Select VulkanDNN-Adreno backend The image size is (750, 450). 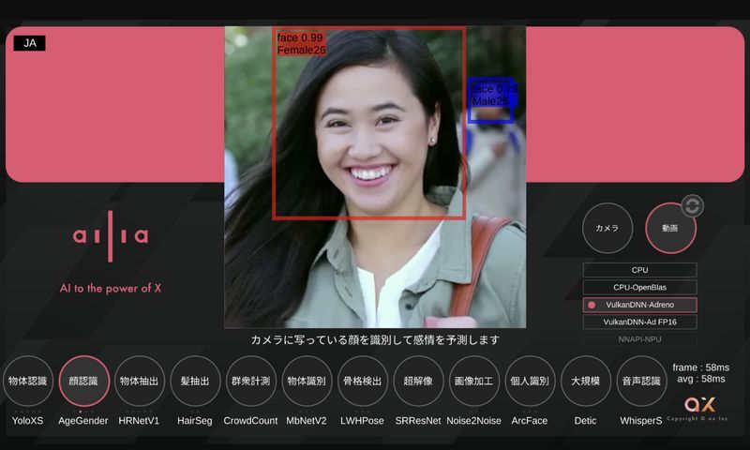[639, 305]
